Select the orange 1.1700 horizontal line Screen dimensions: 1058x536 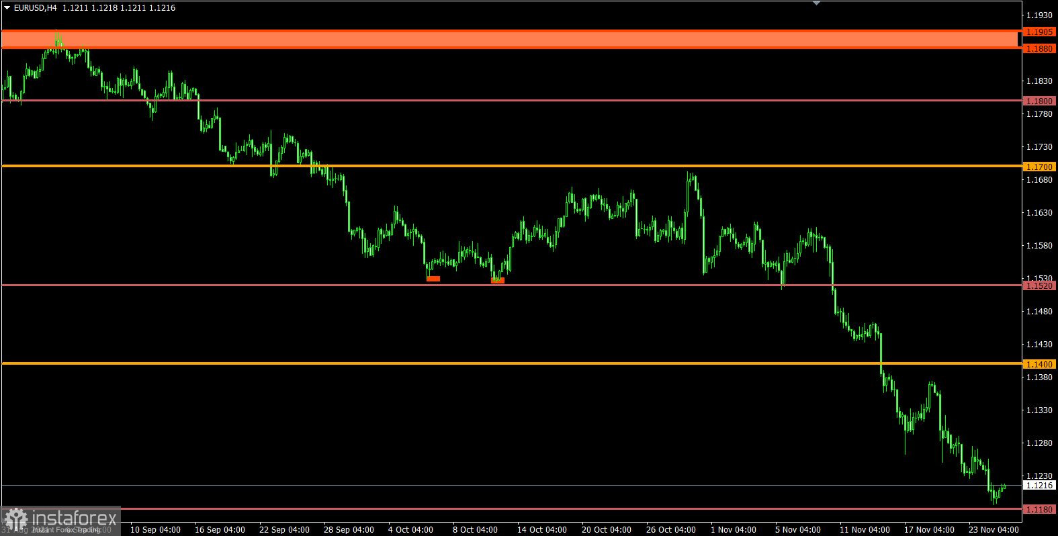coord(511,166)
